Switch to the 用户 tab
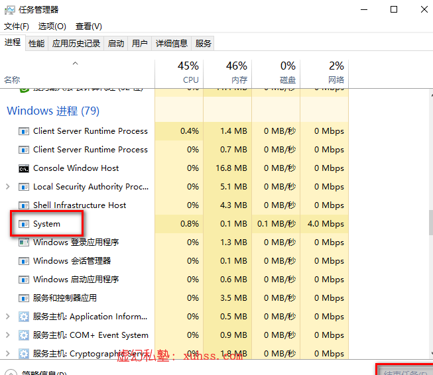433x375 pixels. click(139, 43)
